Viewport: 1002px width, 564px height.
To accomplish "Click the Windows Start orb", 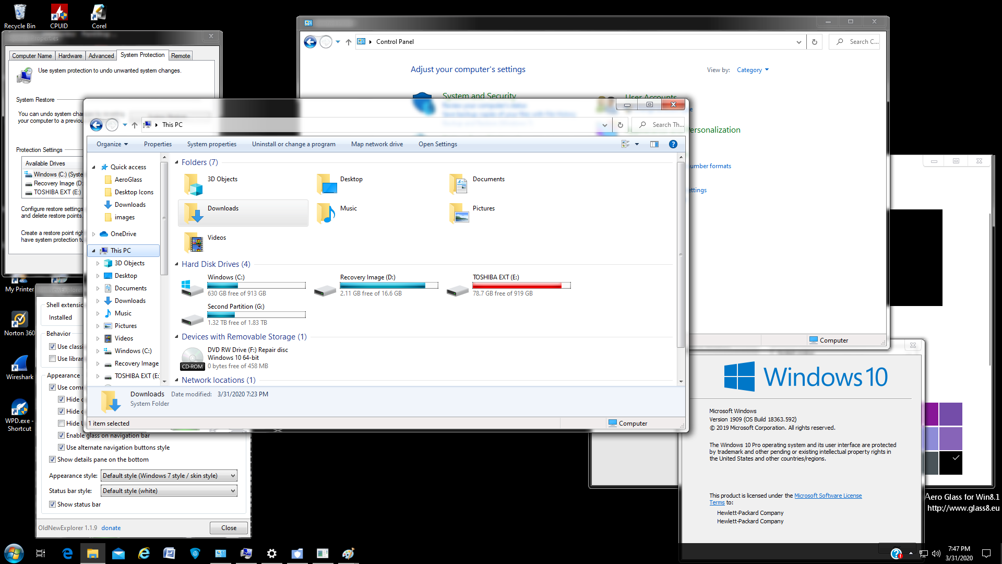I will click(x=14, y=553).
